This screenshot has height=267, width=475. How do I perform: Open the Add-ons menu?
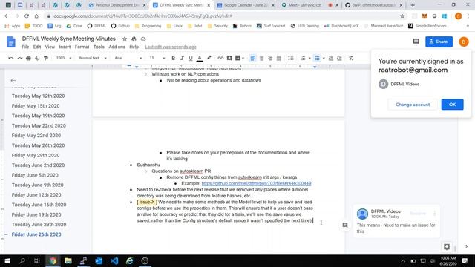point(117,47)
